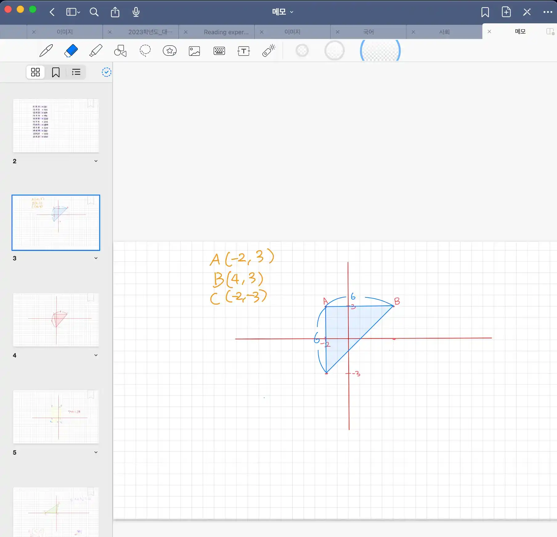Toggle bookmark on page 2 thumbnail
This screenshot has width=557, height=537.
coord(91,103)
